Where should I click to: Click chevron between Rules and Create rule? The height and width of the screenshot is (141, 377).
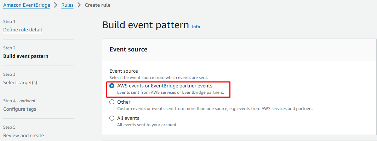[79, 5]
